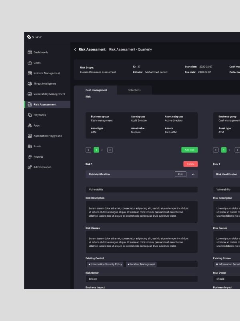Screen dimensions: 240x321
Task: Open the Playbooks puzzle icon
Action: click(30, 115)
